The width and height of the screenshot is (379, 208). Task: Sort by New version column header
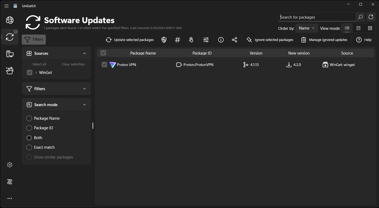coord(299,53)
